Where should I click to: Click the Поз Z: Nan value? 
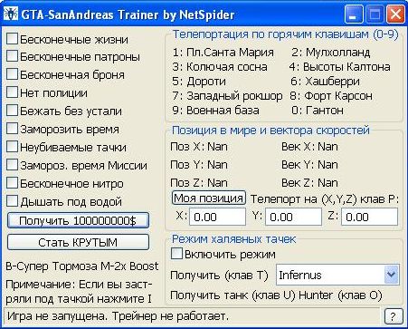click(x=199, y=183)
